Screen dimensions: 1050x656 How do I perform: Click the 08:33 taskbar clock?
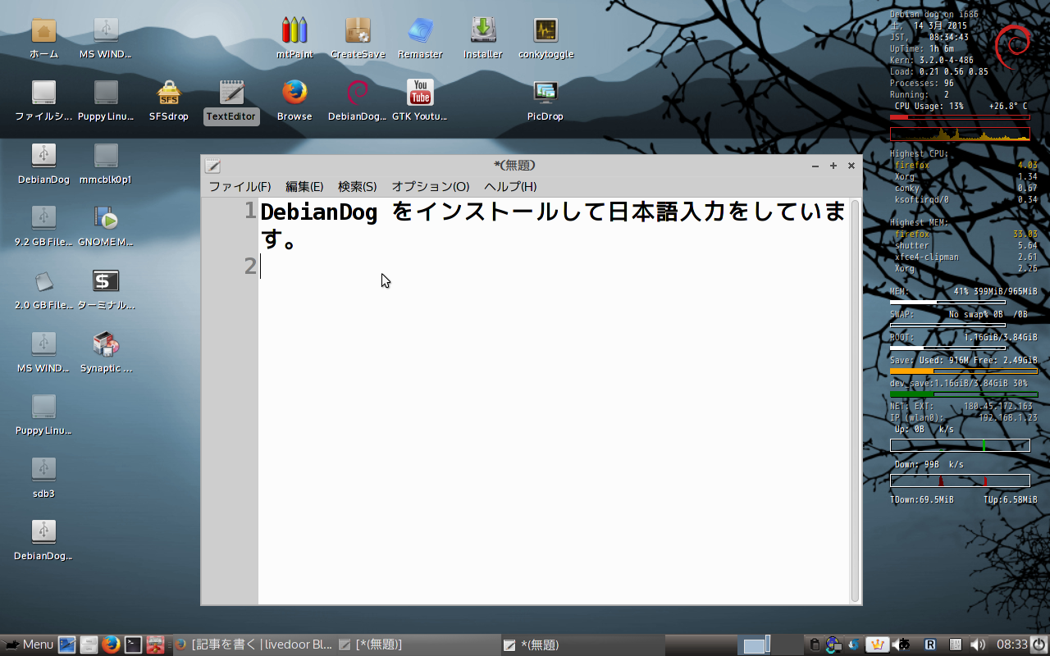point(1011,645)
